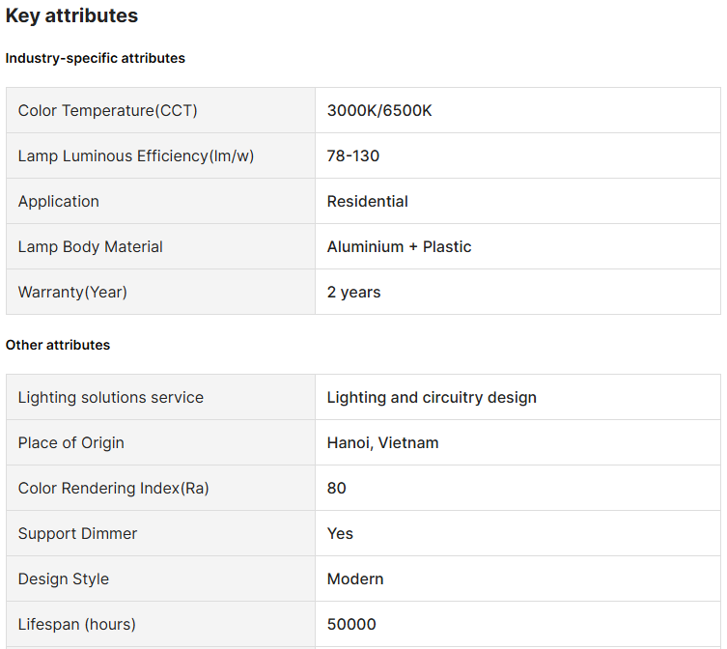
Task: Select the "Aluminium + Plastic" value
Action: 399,247
